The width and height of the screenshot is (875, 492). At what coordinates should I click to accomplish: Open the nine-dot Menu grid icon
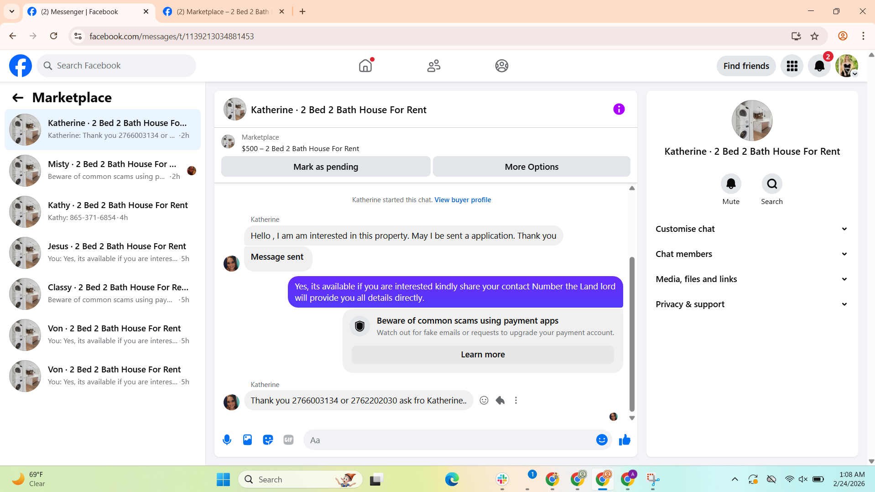point(792,66)
